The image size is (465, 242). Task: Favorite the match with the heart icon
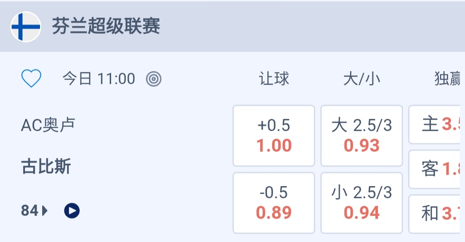coord(31,79)
